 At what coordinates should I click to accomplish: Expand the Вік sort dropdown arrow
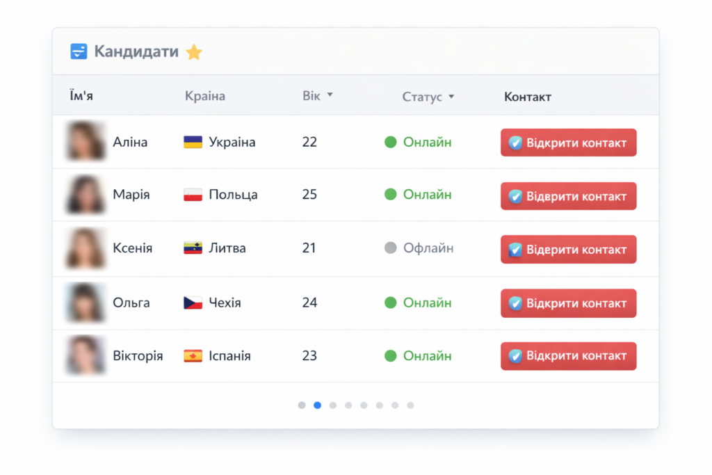330,95
